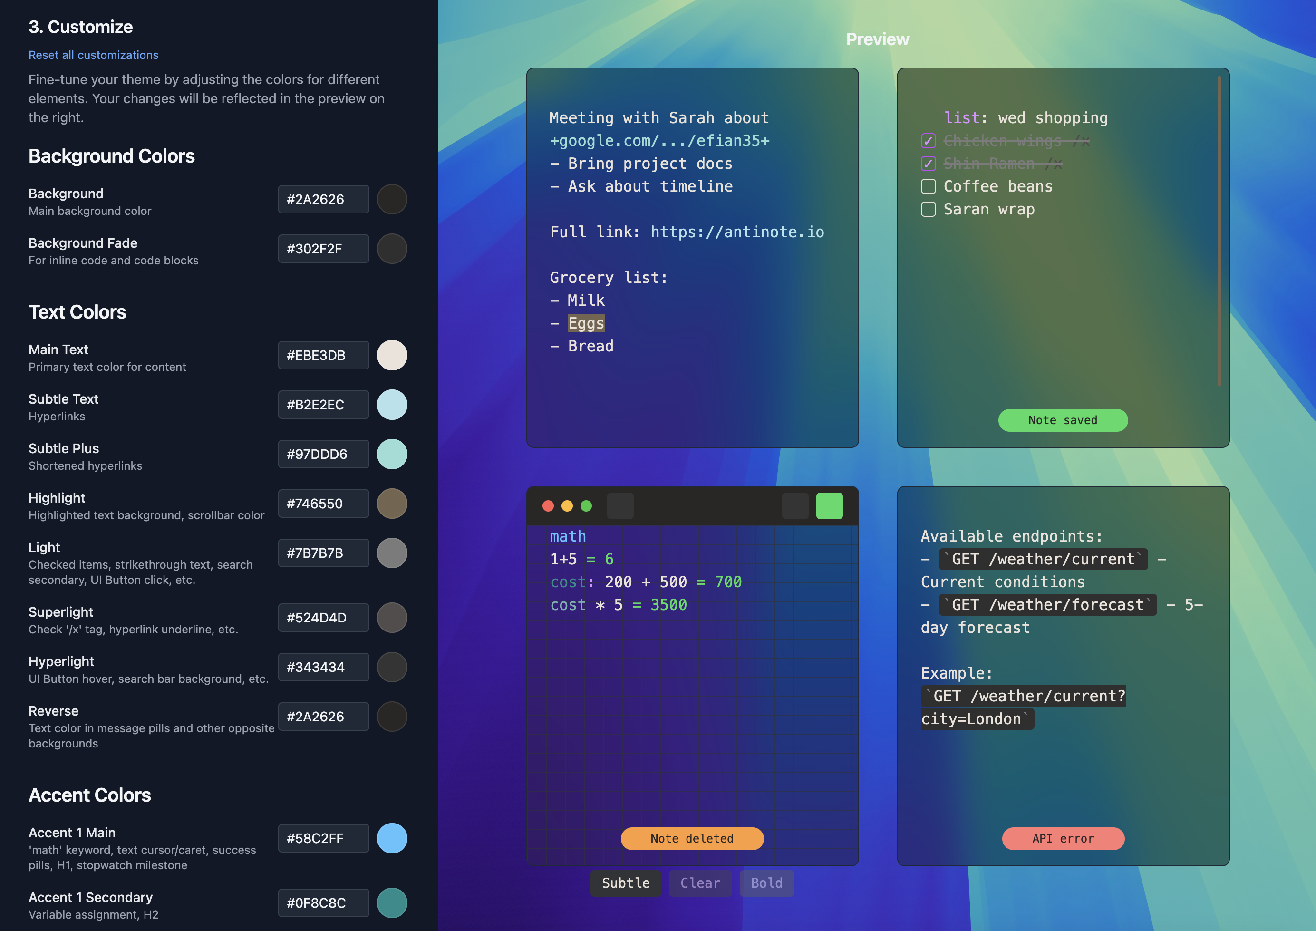Click the green square icon in the preview titlebar
This screenshot has height=931, width=1316.
(x=829, y=505)
